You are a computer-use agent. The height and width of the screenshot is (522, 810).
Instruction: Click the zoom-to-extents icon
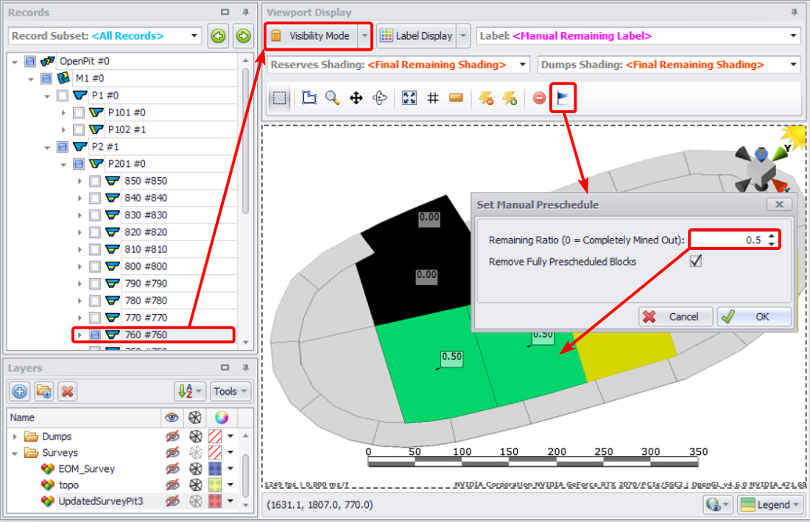click(410, 98)
